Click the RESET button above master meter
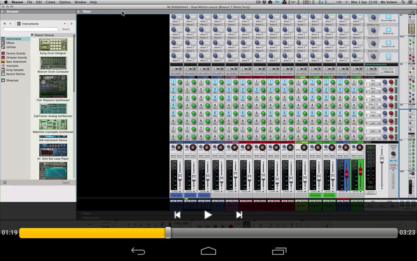Viewport: 417px width, 261px height. [370, 147]
